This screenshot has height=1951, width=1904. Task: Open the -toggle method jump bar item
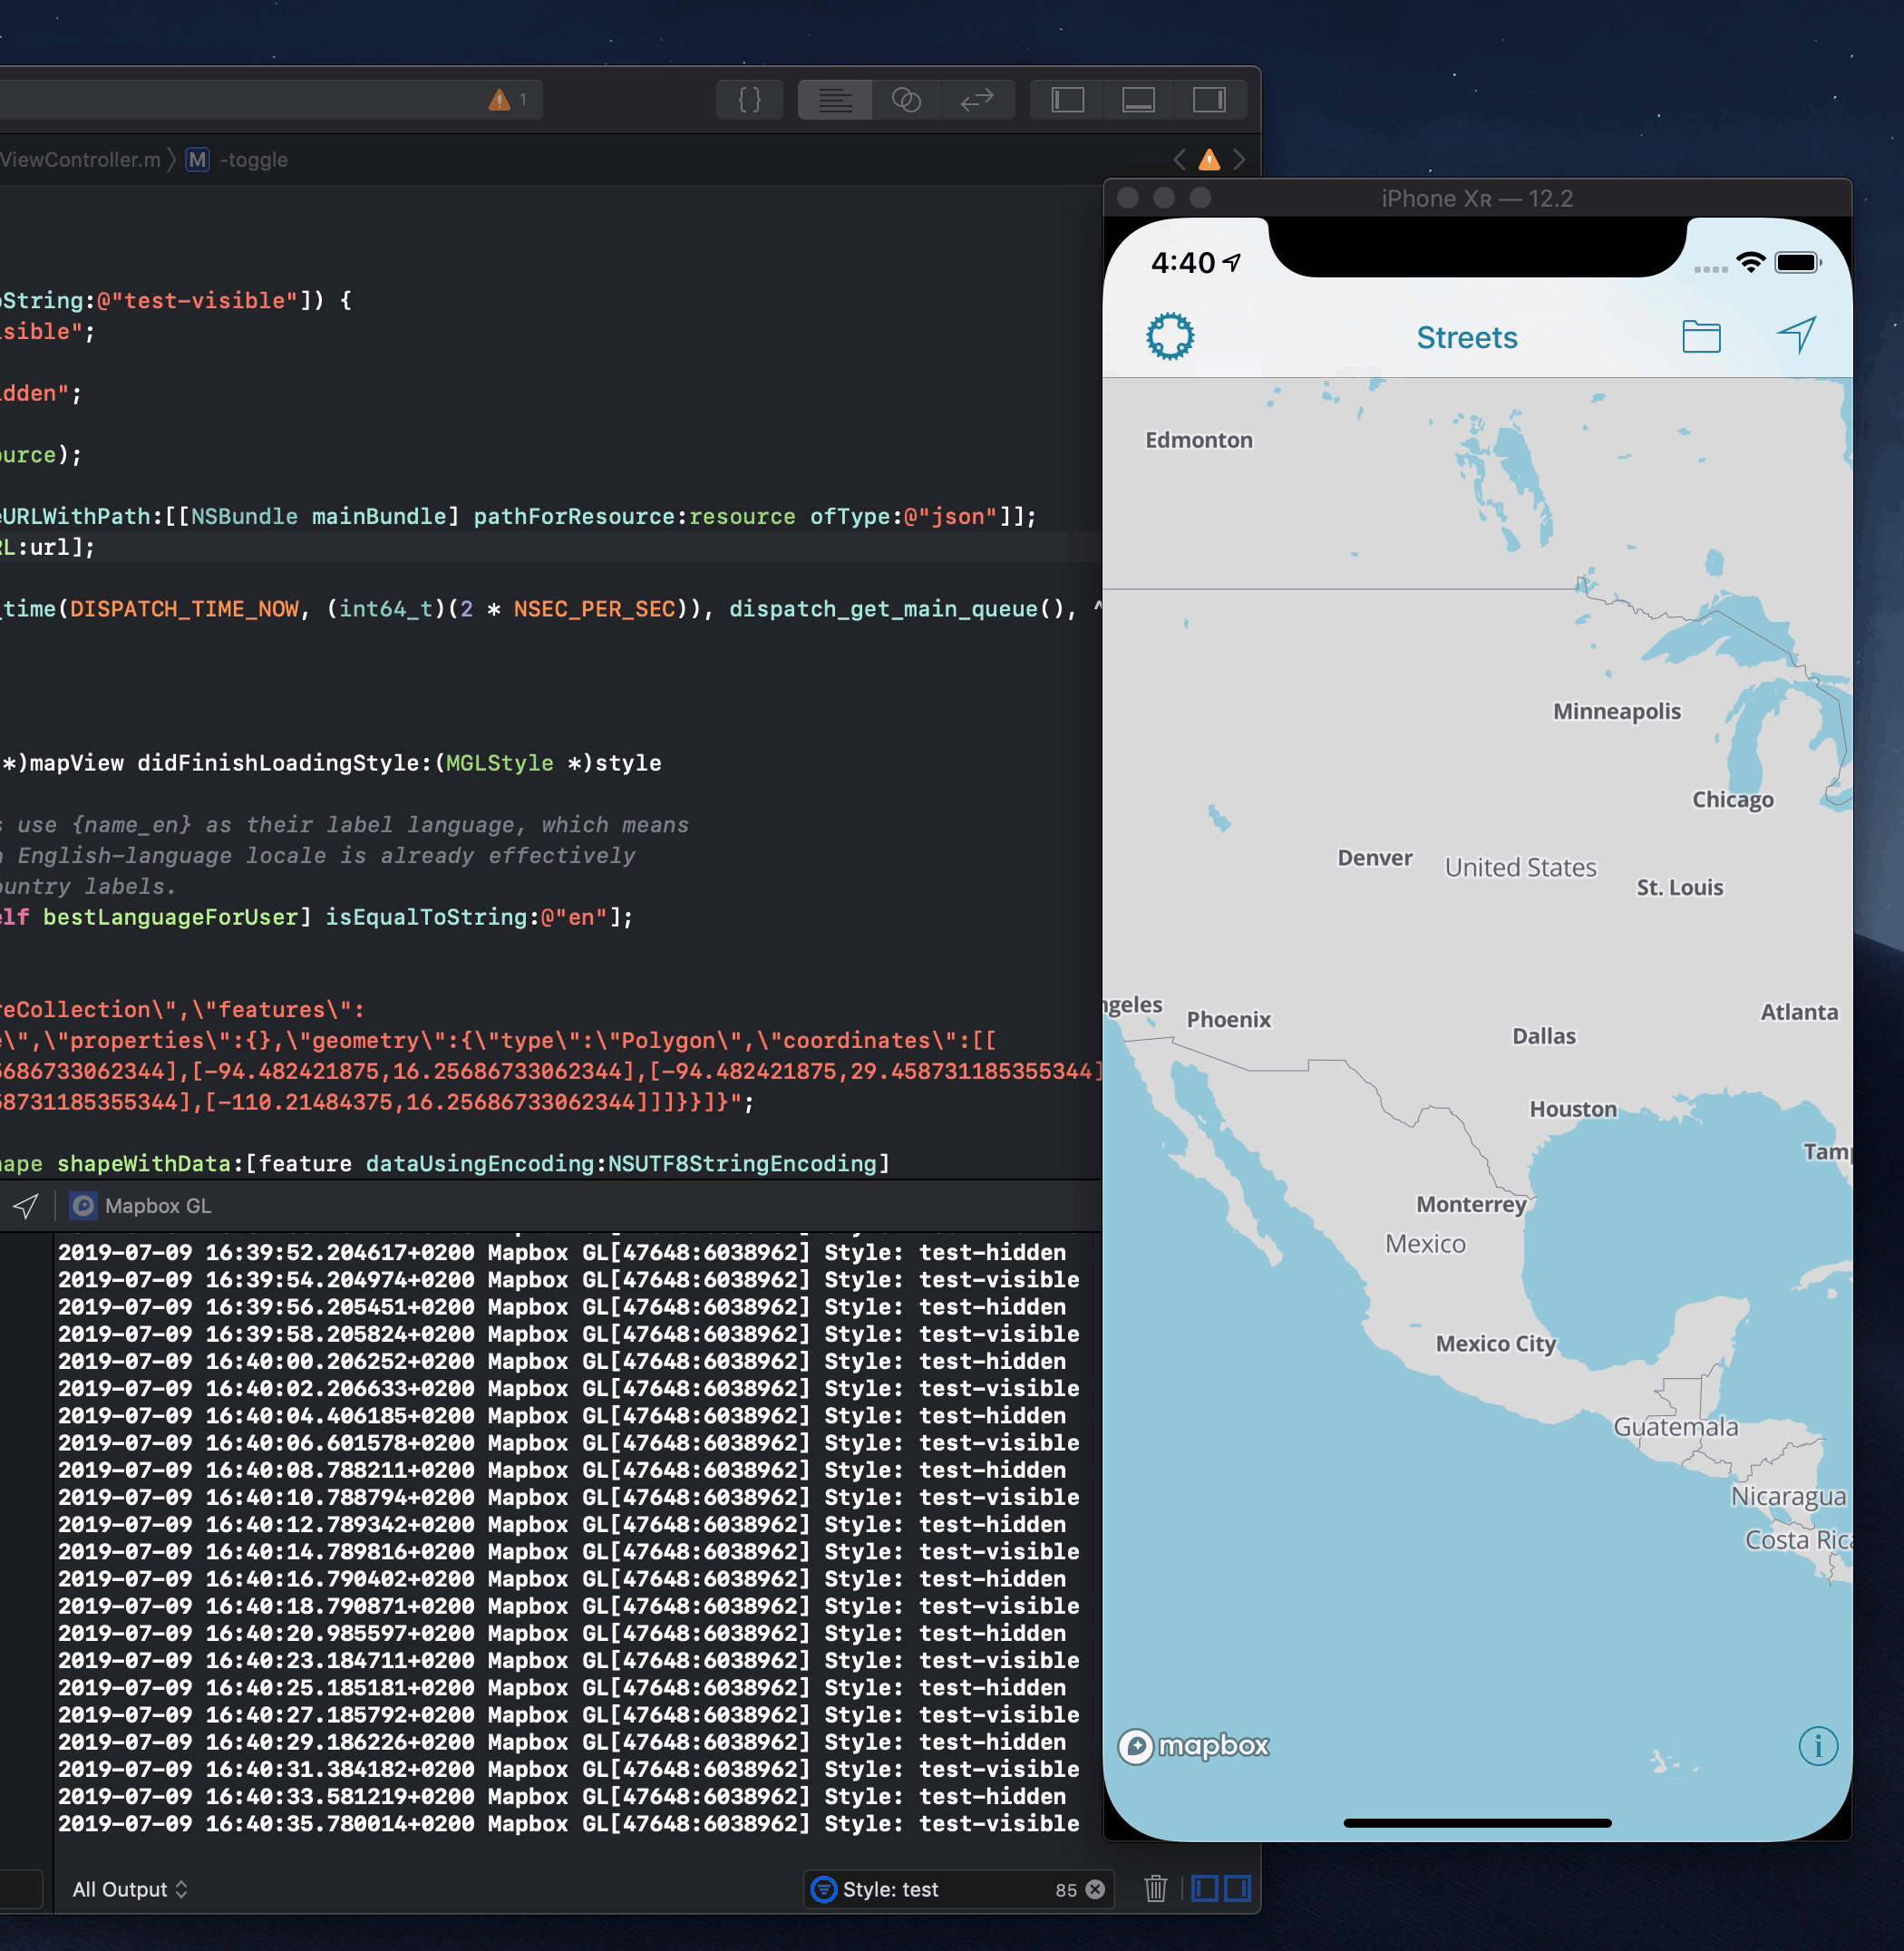coord(253,160)
